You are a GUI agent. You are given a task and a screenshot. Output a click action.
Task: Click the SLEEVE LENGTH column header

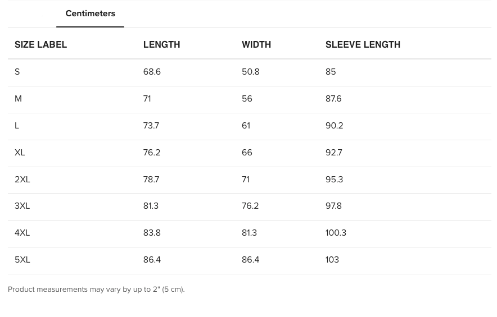(x=363, y=45)
